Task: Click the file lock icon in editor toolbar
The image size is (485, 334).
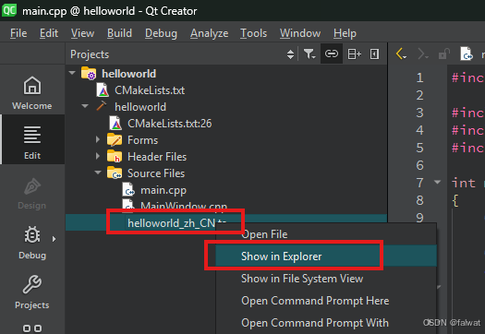Action: [443, 54]
